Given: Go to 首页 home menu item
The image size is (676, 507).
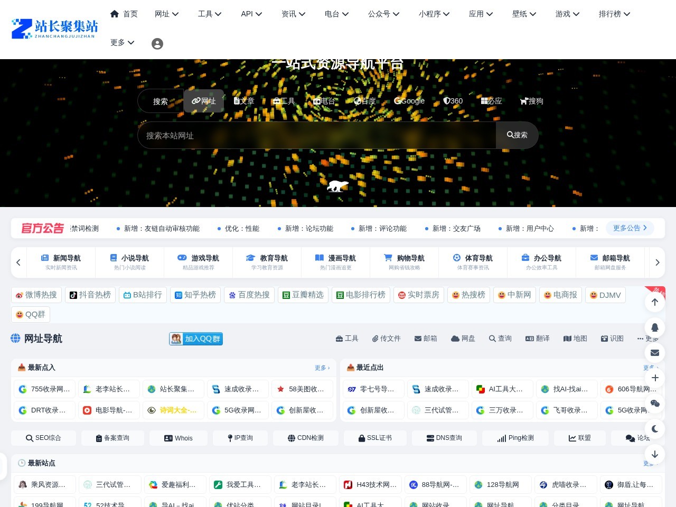Looking at the screenshot, I should point(124,14).
